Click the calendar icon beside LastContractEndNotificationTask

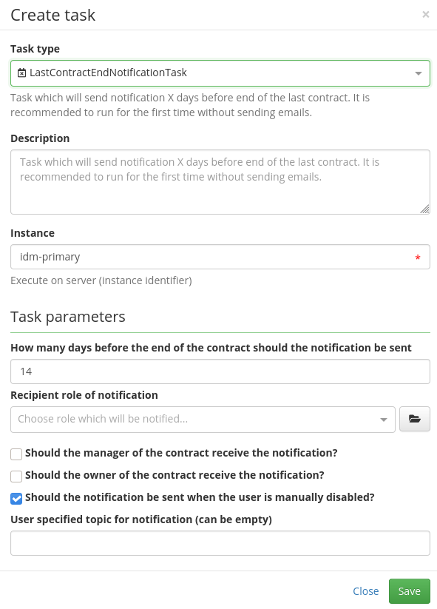click(x=22, y=73)
